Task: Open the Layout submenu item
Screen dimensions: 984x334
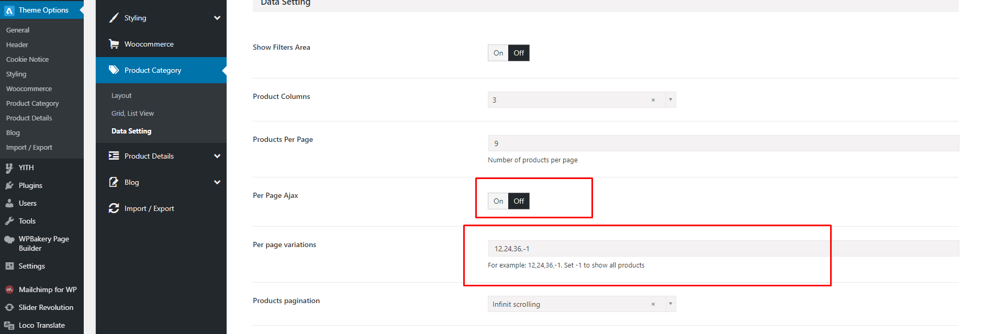Action: (121, 95)
